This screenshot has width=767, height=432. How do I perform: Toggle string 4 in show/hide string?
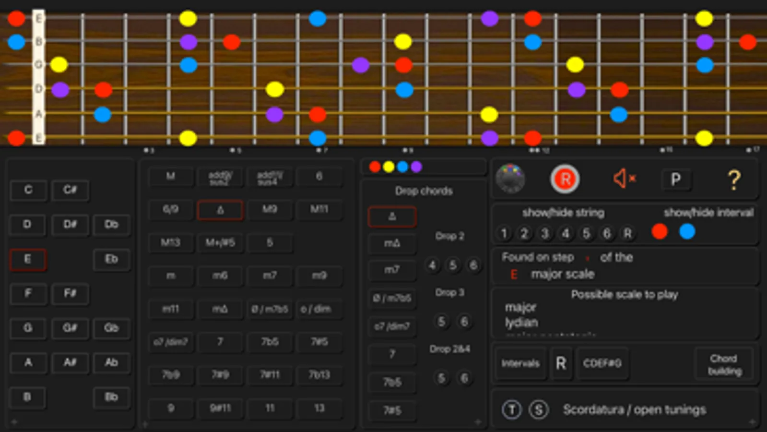pos(566,233)
